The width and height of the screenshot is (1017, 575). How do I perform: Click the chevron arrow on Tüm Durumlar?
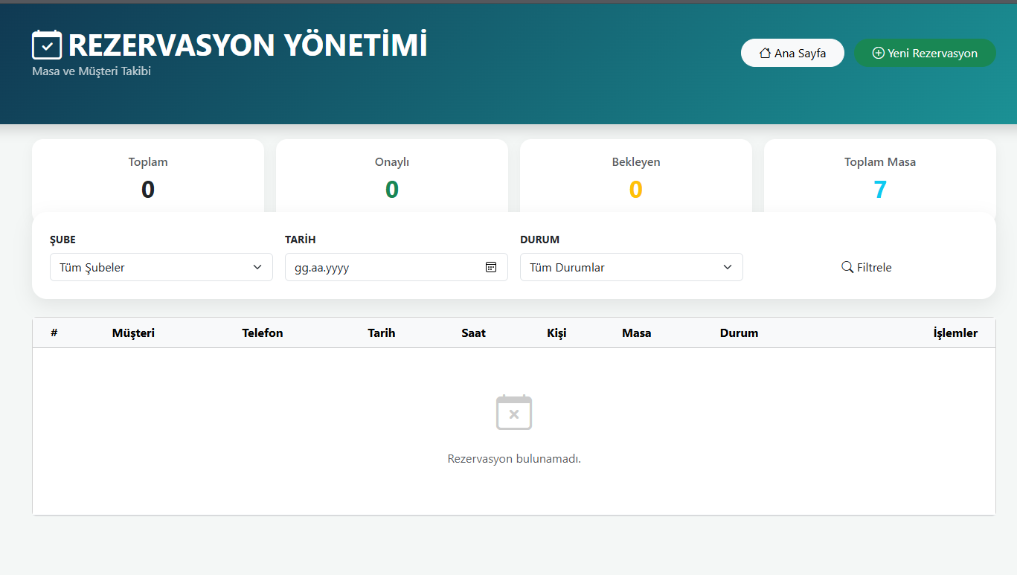tap(727, 266)
